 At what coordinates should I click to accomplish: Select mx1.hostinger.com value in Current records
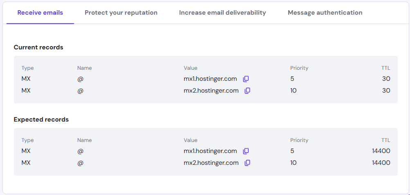click(210, 79)
